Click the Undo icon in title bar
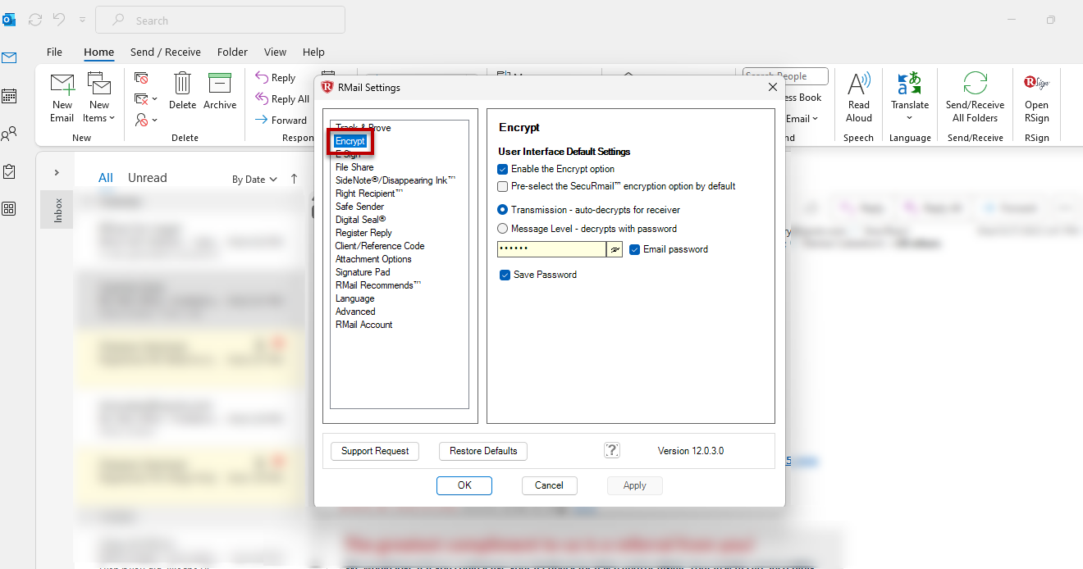The image size is (1083, 569). tap(58, 20)
